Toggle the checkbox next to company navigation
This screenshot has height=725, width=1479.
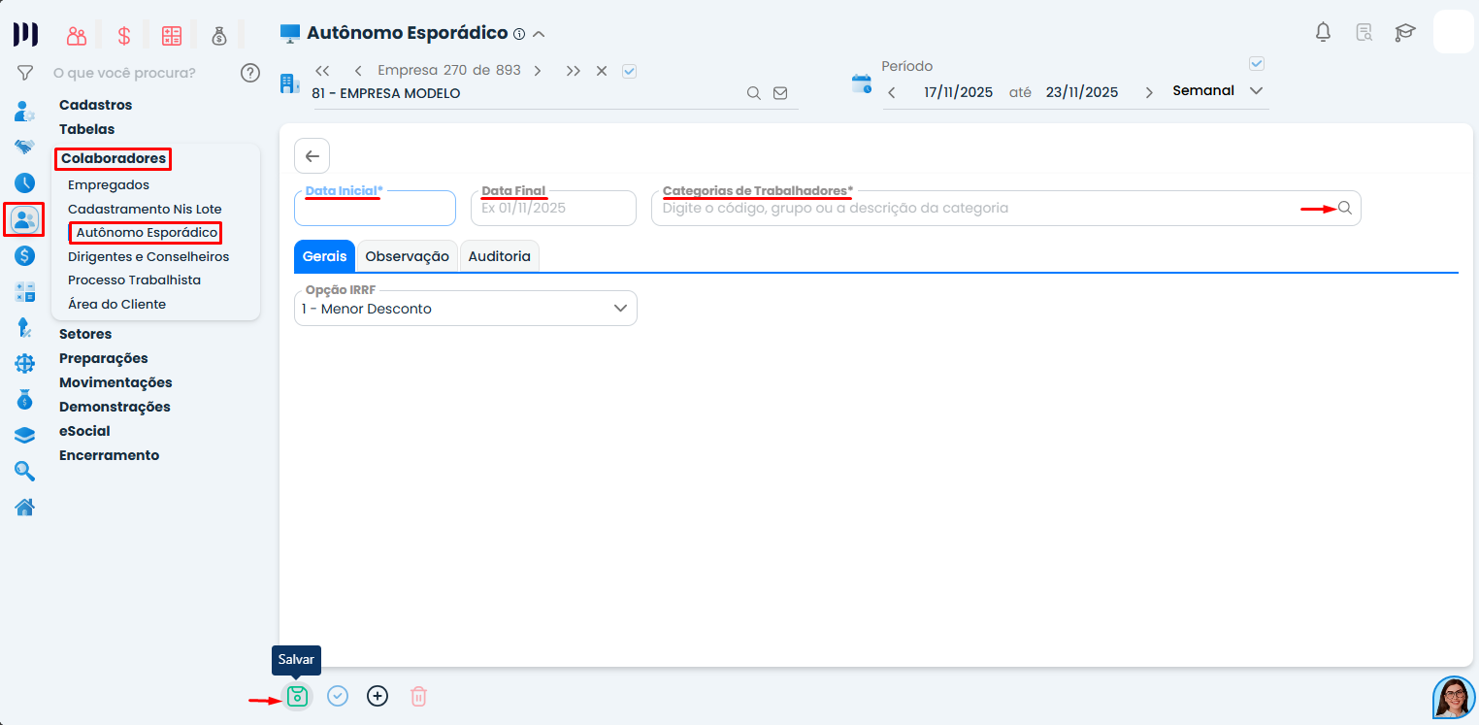[x=629, y=71]
